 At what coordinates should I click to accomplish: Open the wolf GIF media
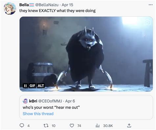86,54
